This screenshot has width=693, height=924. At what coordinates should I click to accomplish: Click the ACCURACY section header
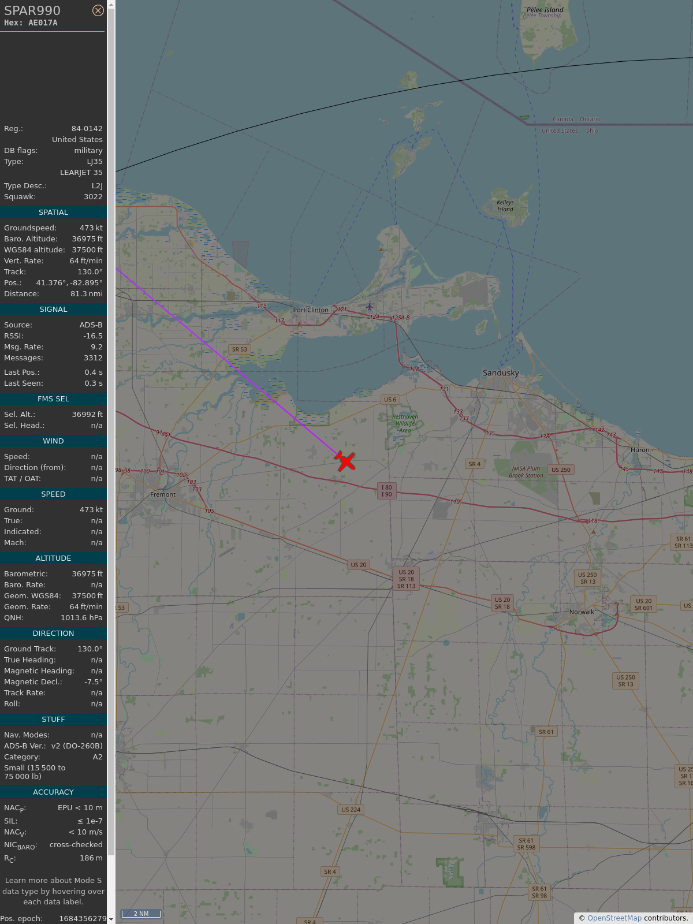pos(53,792)
